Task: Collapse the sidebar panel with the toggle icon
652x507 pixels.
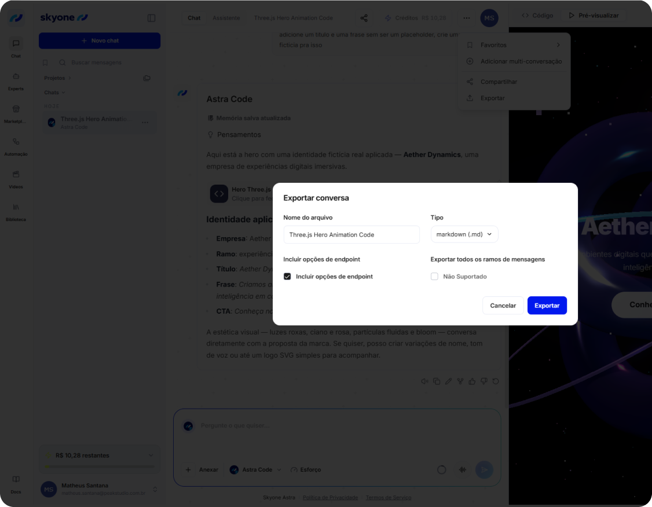Action: click(151, 18)
